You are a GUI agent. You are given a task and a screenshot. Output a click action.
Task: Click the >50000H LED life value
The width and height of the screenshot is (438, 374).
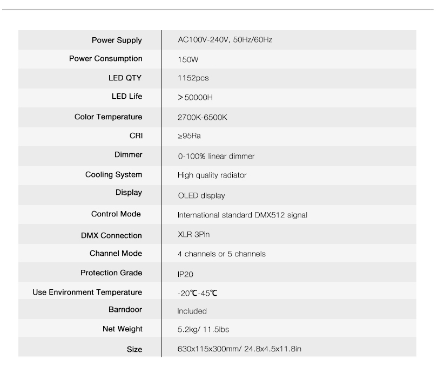click(195, 97)
